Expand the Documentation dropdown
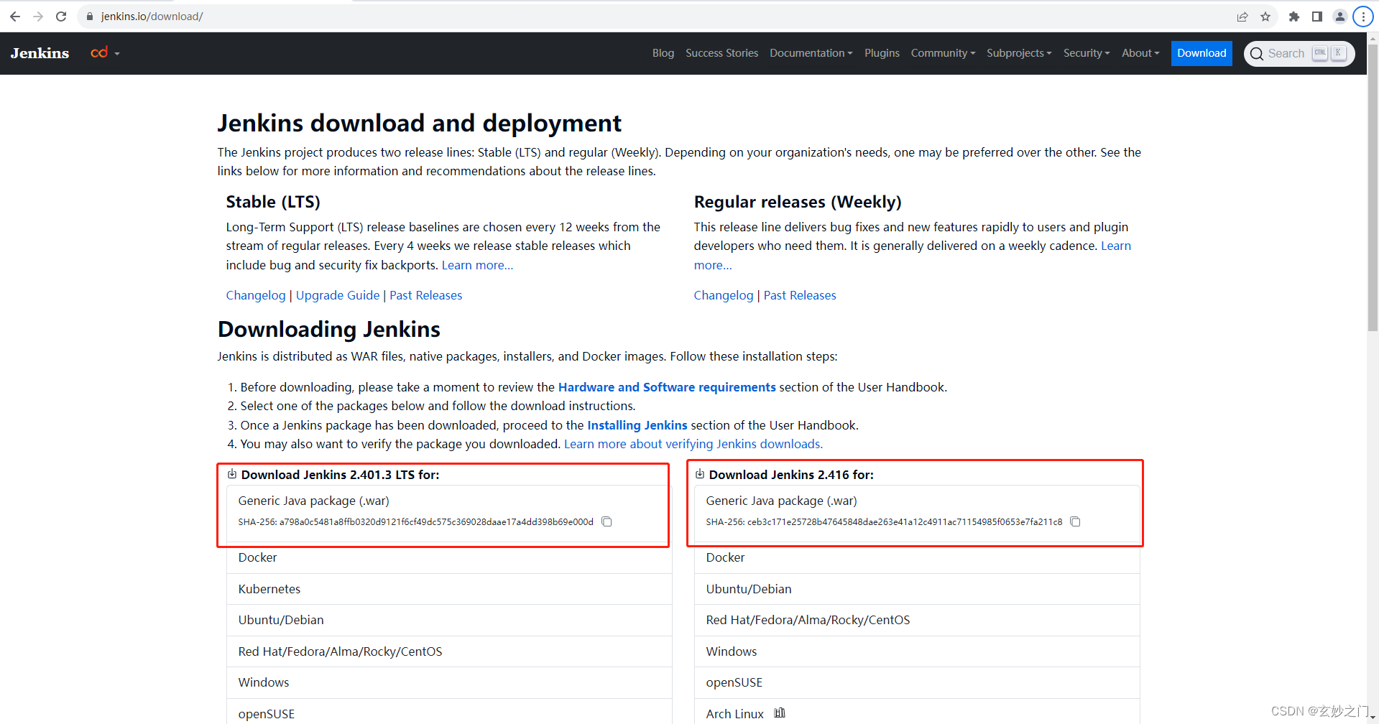Image resolution: width=1379 pixels, height=724 pixels. pyautogui.click(x=811, y=53)
